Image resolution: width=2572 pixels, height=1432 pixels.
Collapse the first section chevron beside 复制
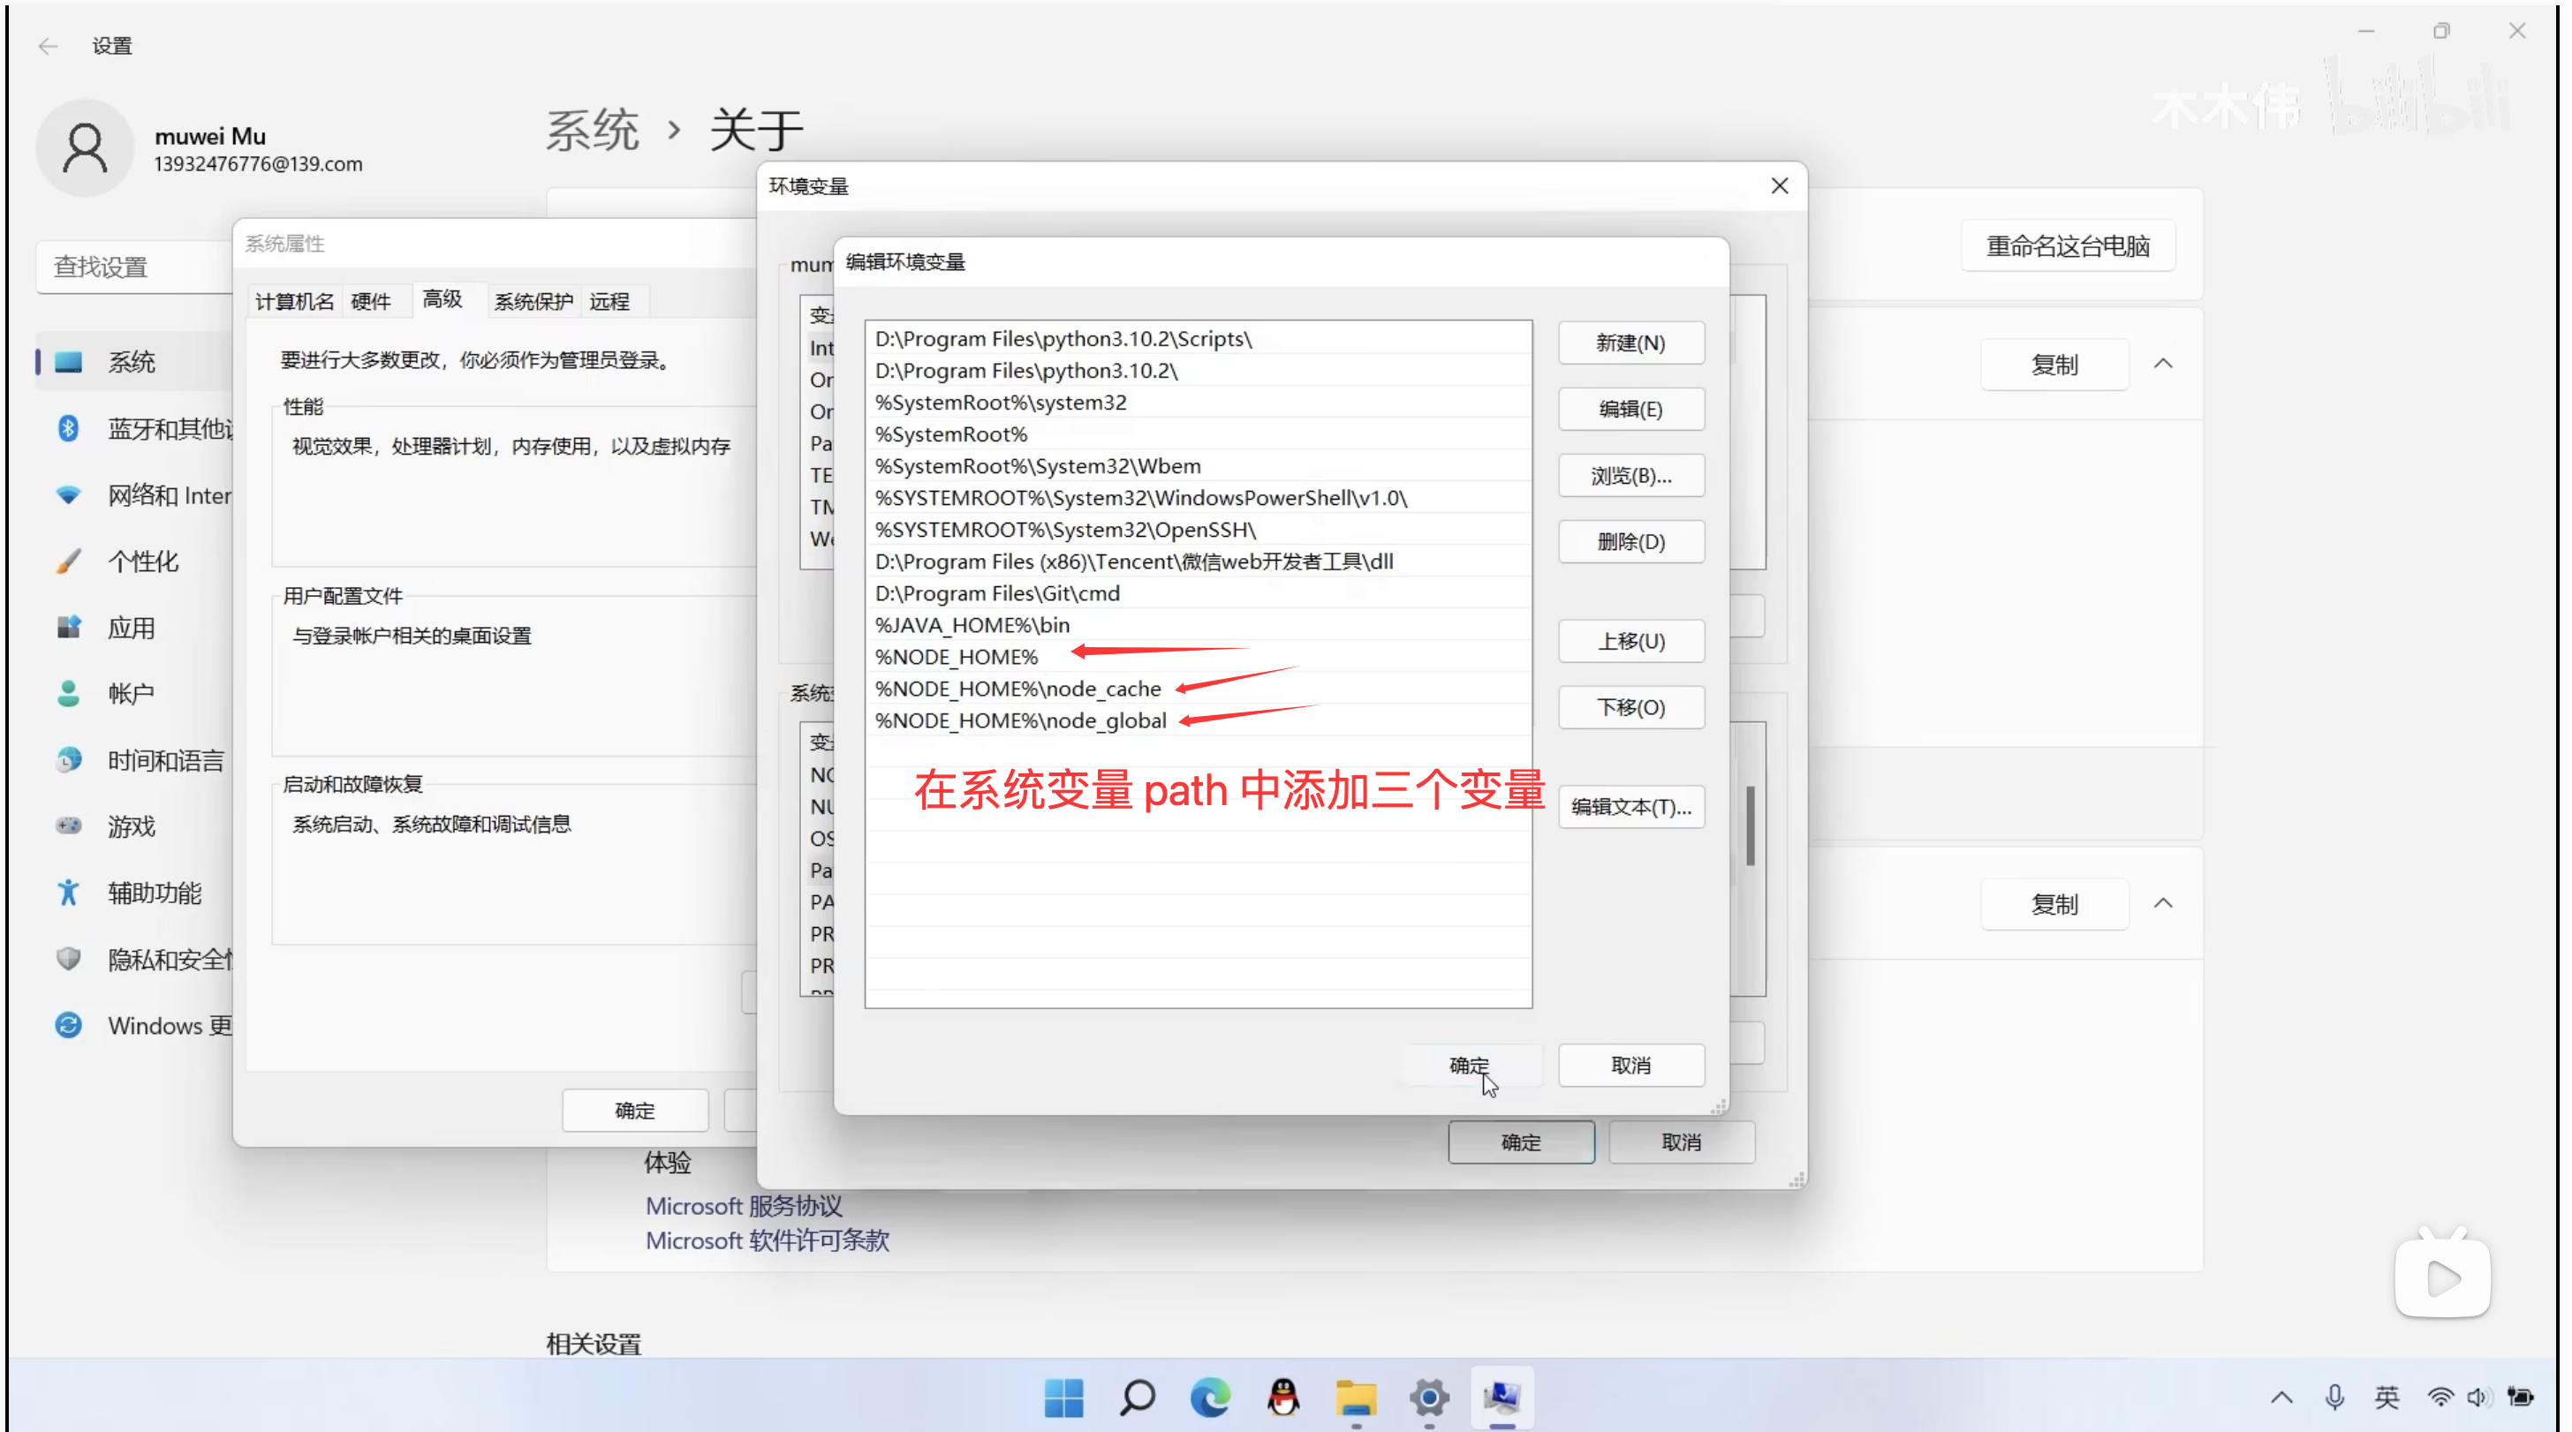(x=2163, y=365)
